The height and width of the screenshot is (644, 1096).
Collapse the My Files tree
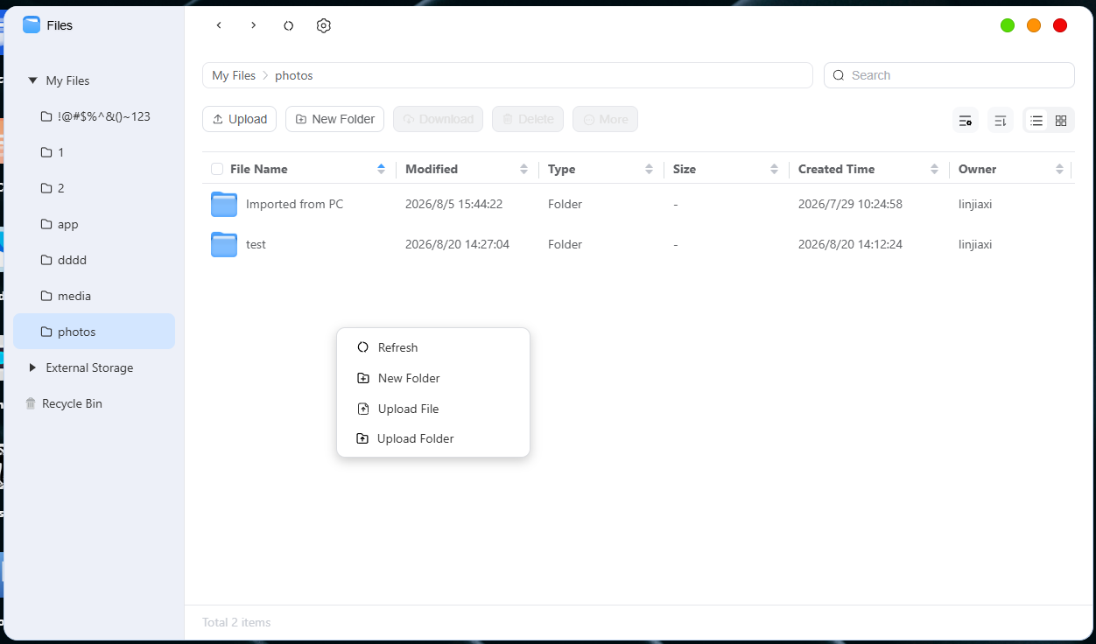[32, 80]
